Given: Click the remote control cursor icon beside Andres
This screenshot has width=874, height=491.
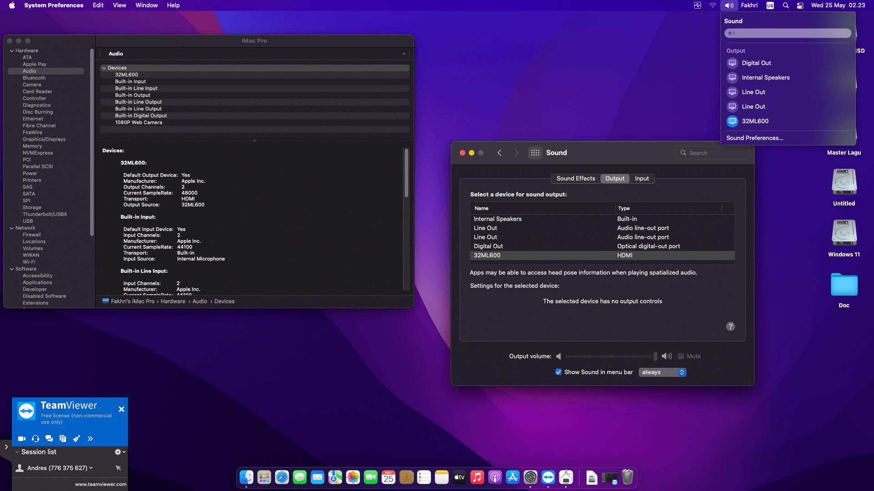Looking at the screenshot, I should point(118,468).
